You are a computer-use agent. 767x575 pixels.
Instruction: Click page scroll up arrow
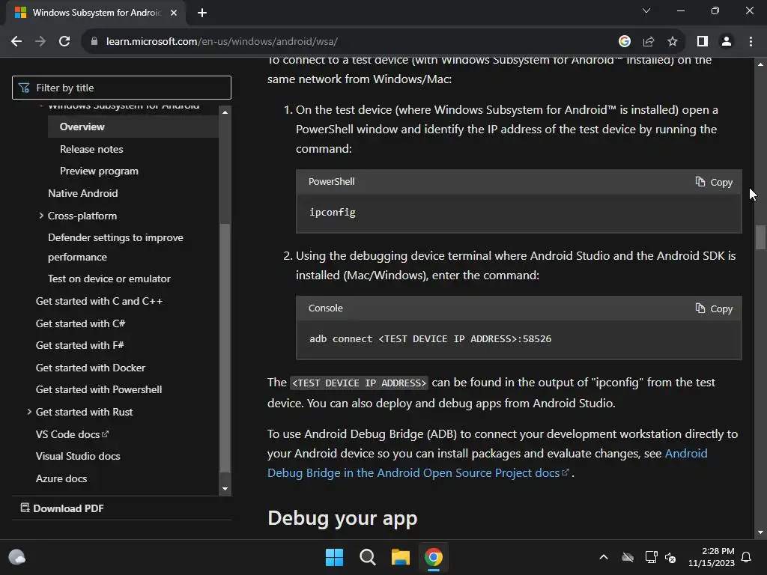[x=760, y=64]
